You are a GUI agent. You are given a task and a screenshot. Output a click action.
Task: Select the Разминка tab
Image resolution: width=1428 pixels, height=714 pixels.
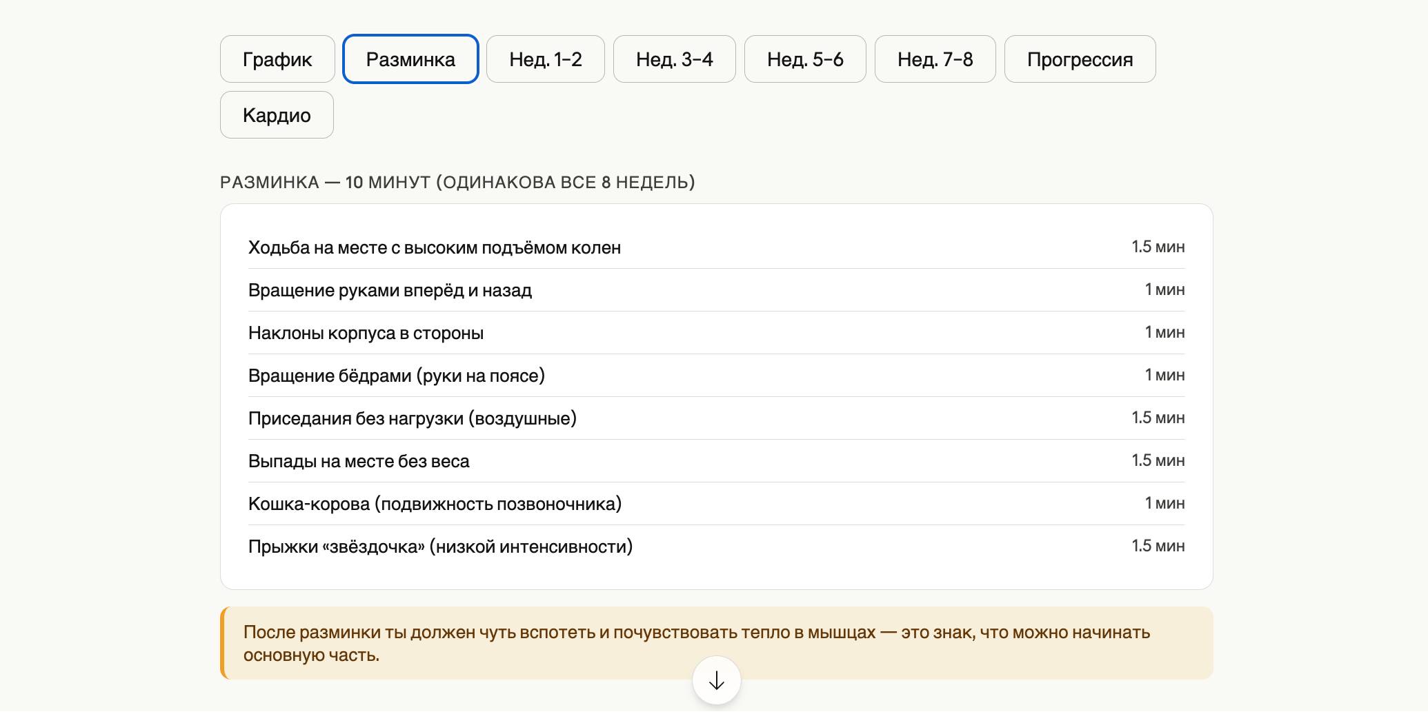[410, 59]
